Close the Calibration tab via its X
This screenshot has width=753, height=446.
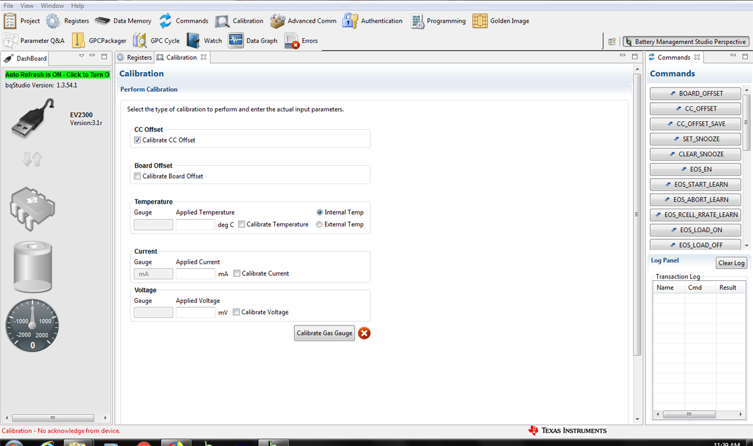(x=204, y=58)
